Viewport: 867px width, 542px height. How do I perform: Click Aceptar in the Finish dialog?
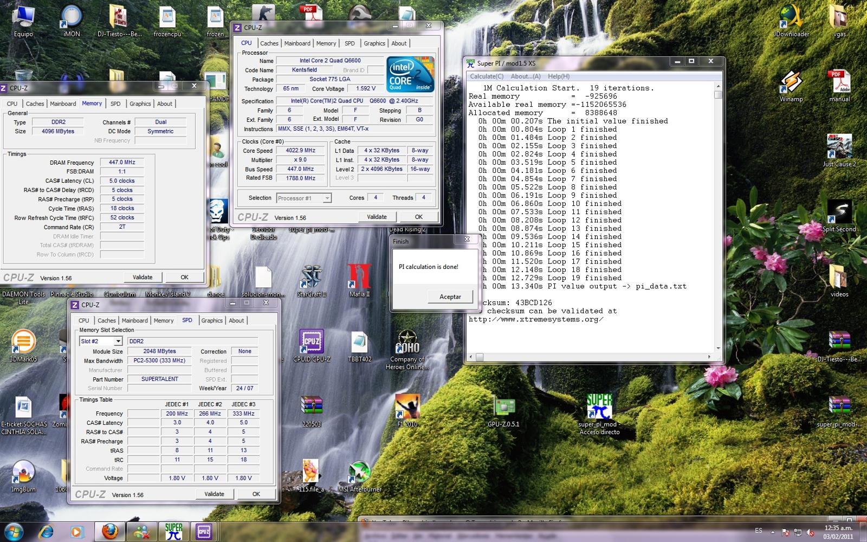point(450,296)
